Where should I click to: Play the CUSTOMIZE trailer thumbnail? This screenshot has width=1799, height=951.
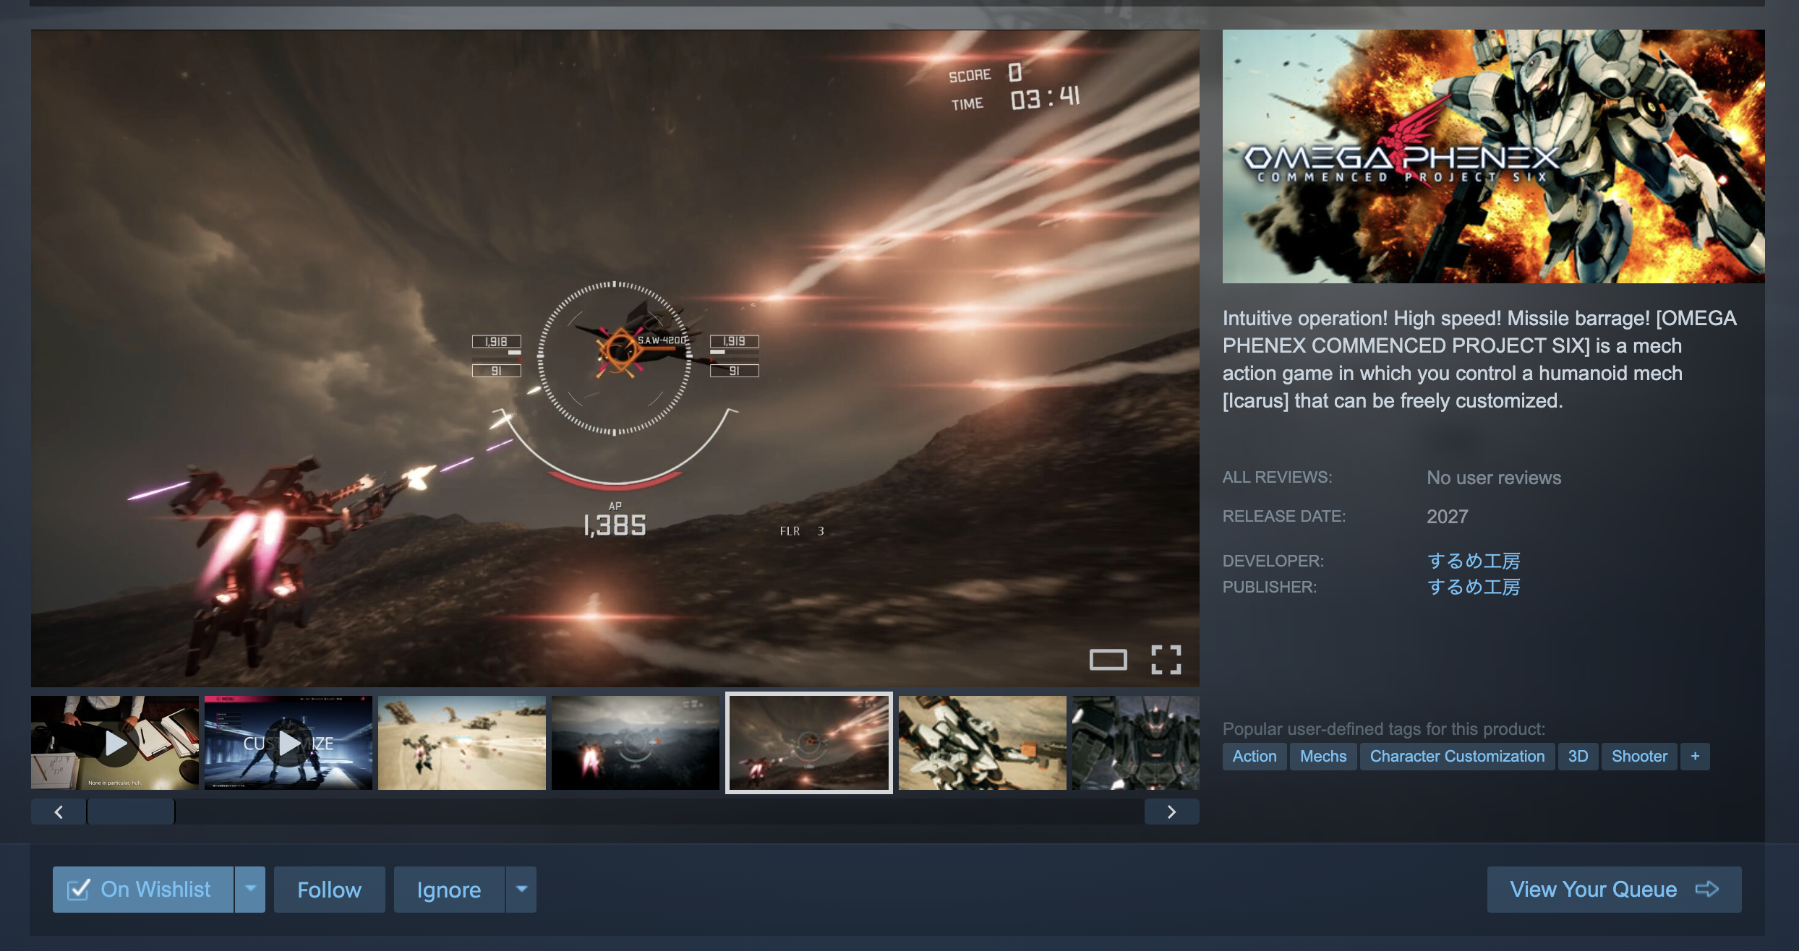289,743
